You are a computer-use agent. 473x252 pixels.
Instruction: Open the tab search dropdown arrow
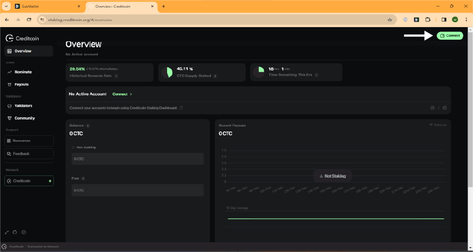click(6, 7)
